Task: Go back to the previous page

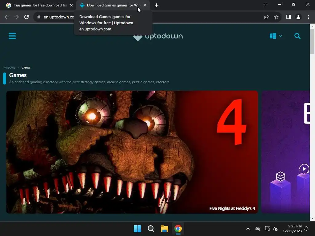Action: pos(7,17)
